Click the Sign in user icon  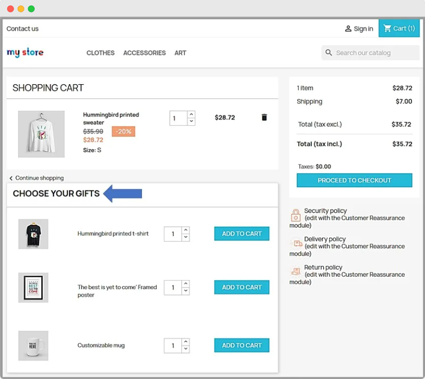coord(348,29)
